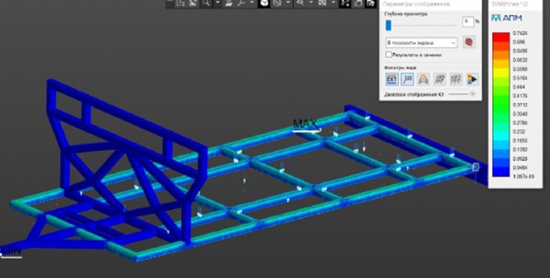Click the 'Глубина просмотра' slider handle
550x278 pixels.
point(389,24)
